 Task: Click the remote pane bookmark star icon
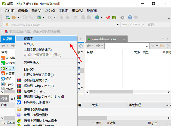tap(153, 46)
